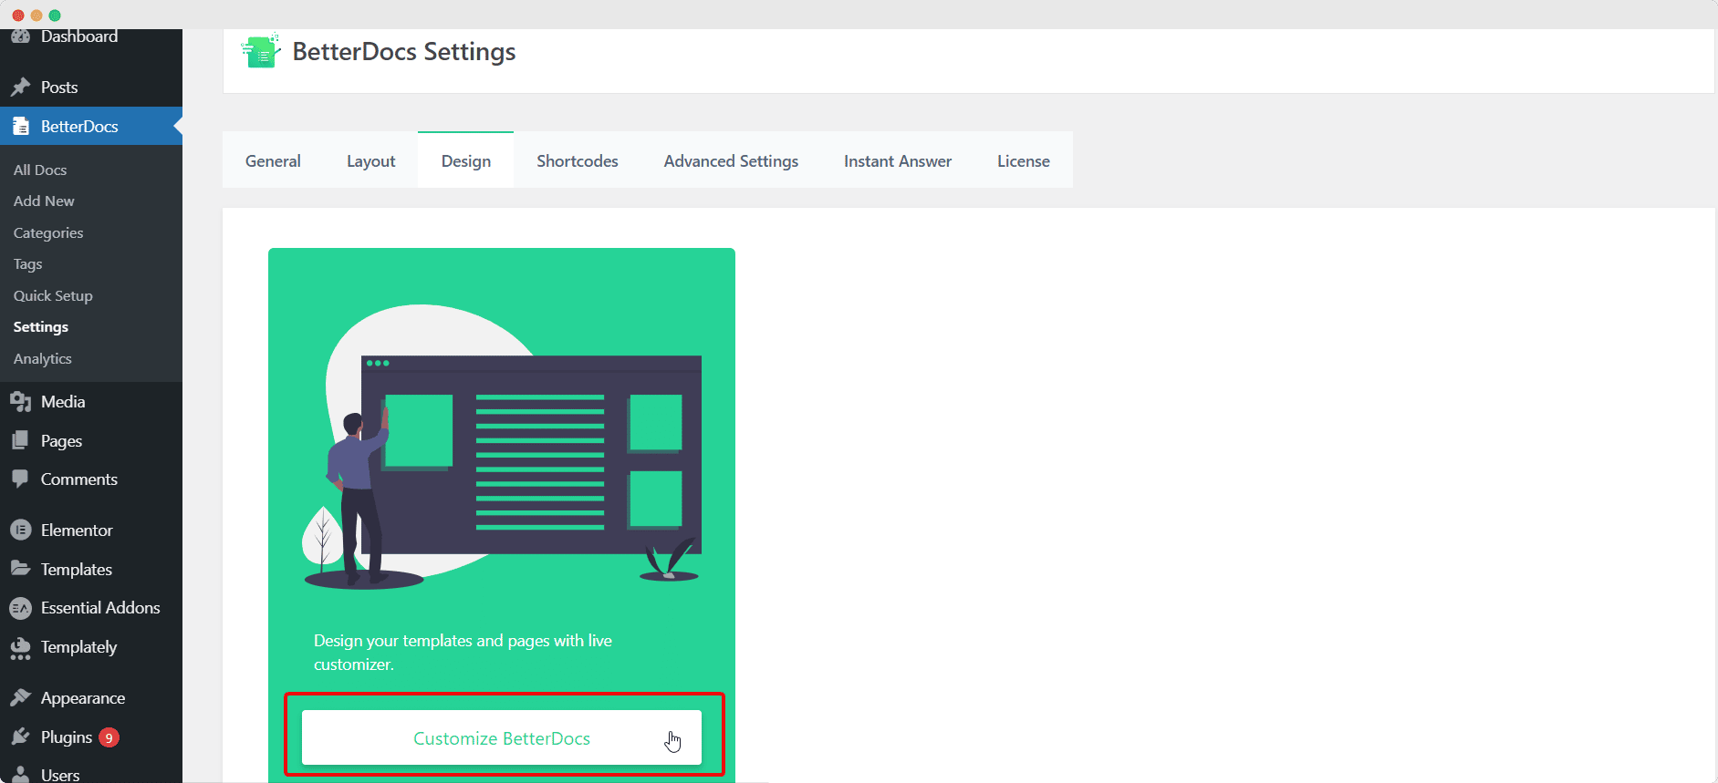This screenshot has height=783, width=1718.
Task: Open the Dashboard menu label
Action: (x=79, y=36)
